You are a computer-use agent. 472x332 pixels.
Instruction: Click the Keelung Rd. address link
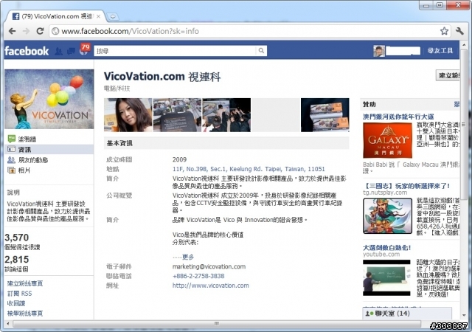coord(249,169)
